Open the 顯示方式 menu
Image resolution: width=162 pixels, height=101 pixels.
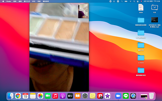[27, 1]
